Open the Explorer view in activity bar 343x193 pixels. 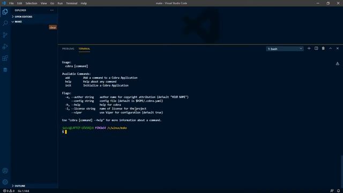[5, 12]
